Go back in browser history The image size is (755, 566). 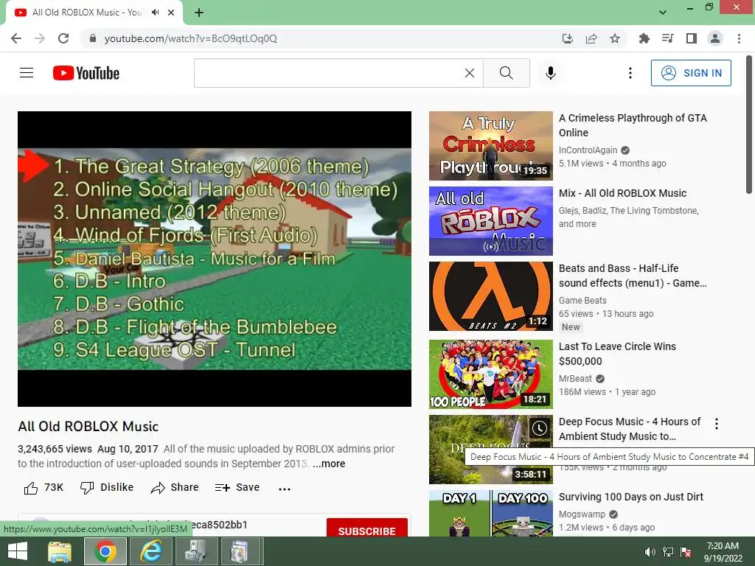point(16,38)
